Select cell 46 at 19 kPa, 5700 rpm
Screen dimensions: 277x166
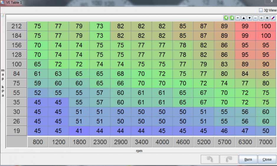(x=224, y=131)
